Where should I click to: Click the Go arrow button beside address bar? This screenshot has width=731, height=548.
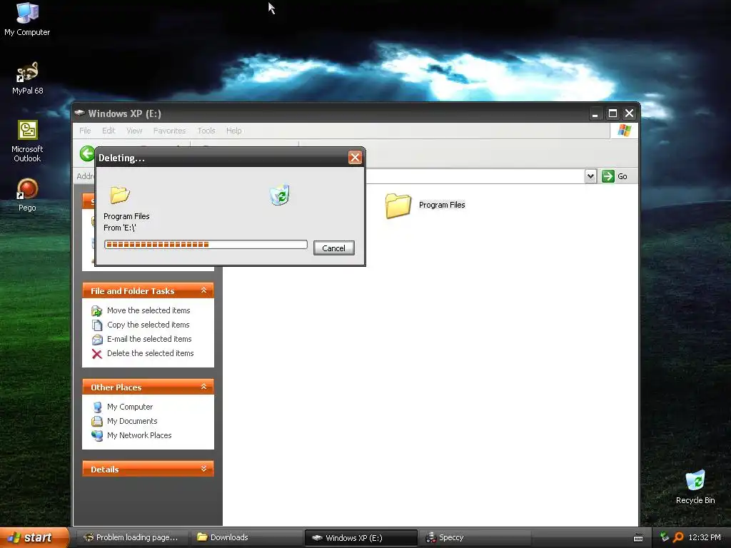pos(608,176)
